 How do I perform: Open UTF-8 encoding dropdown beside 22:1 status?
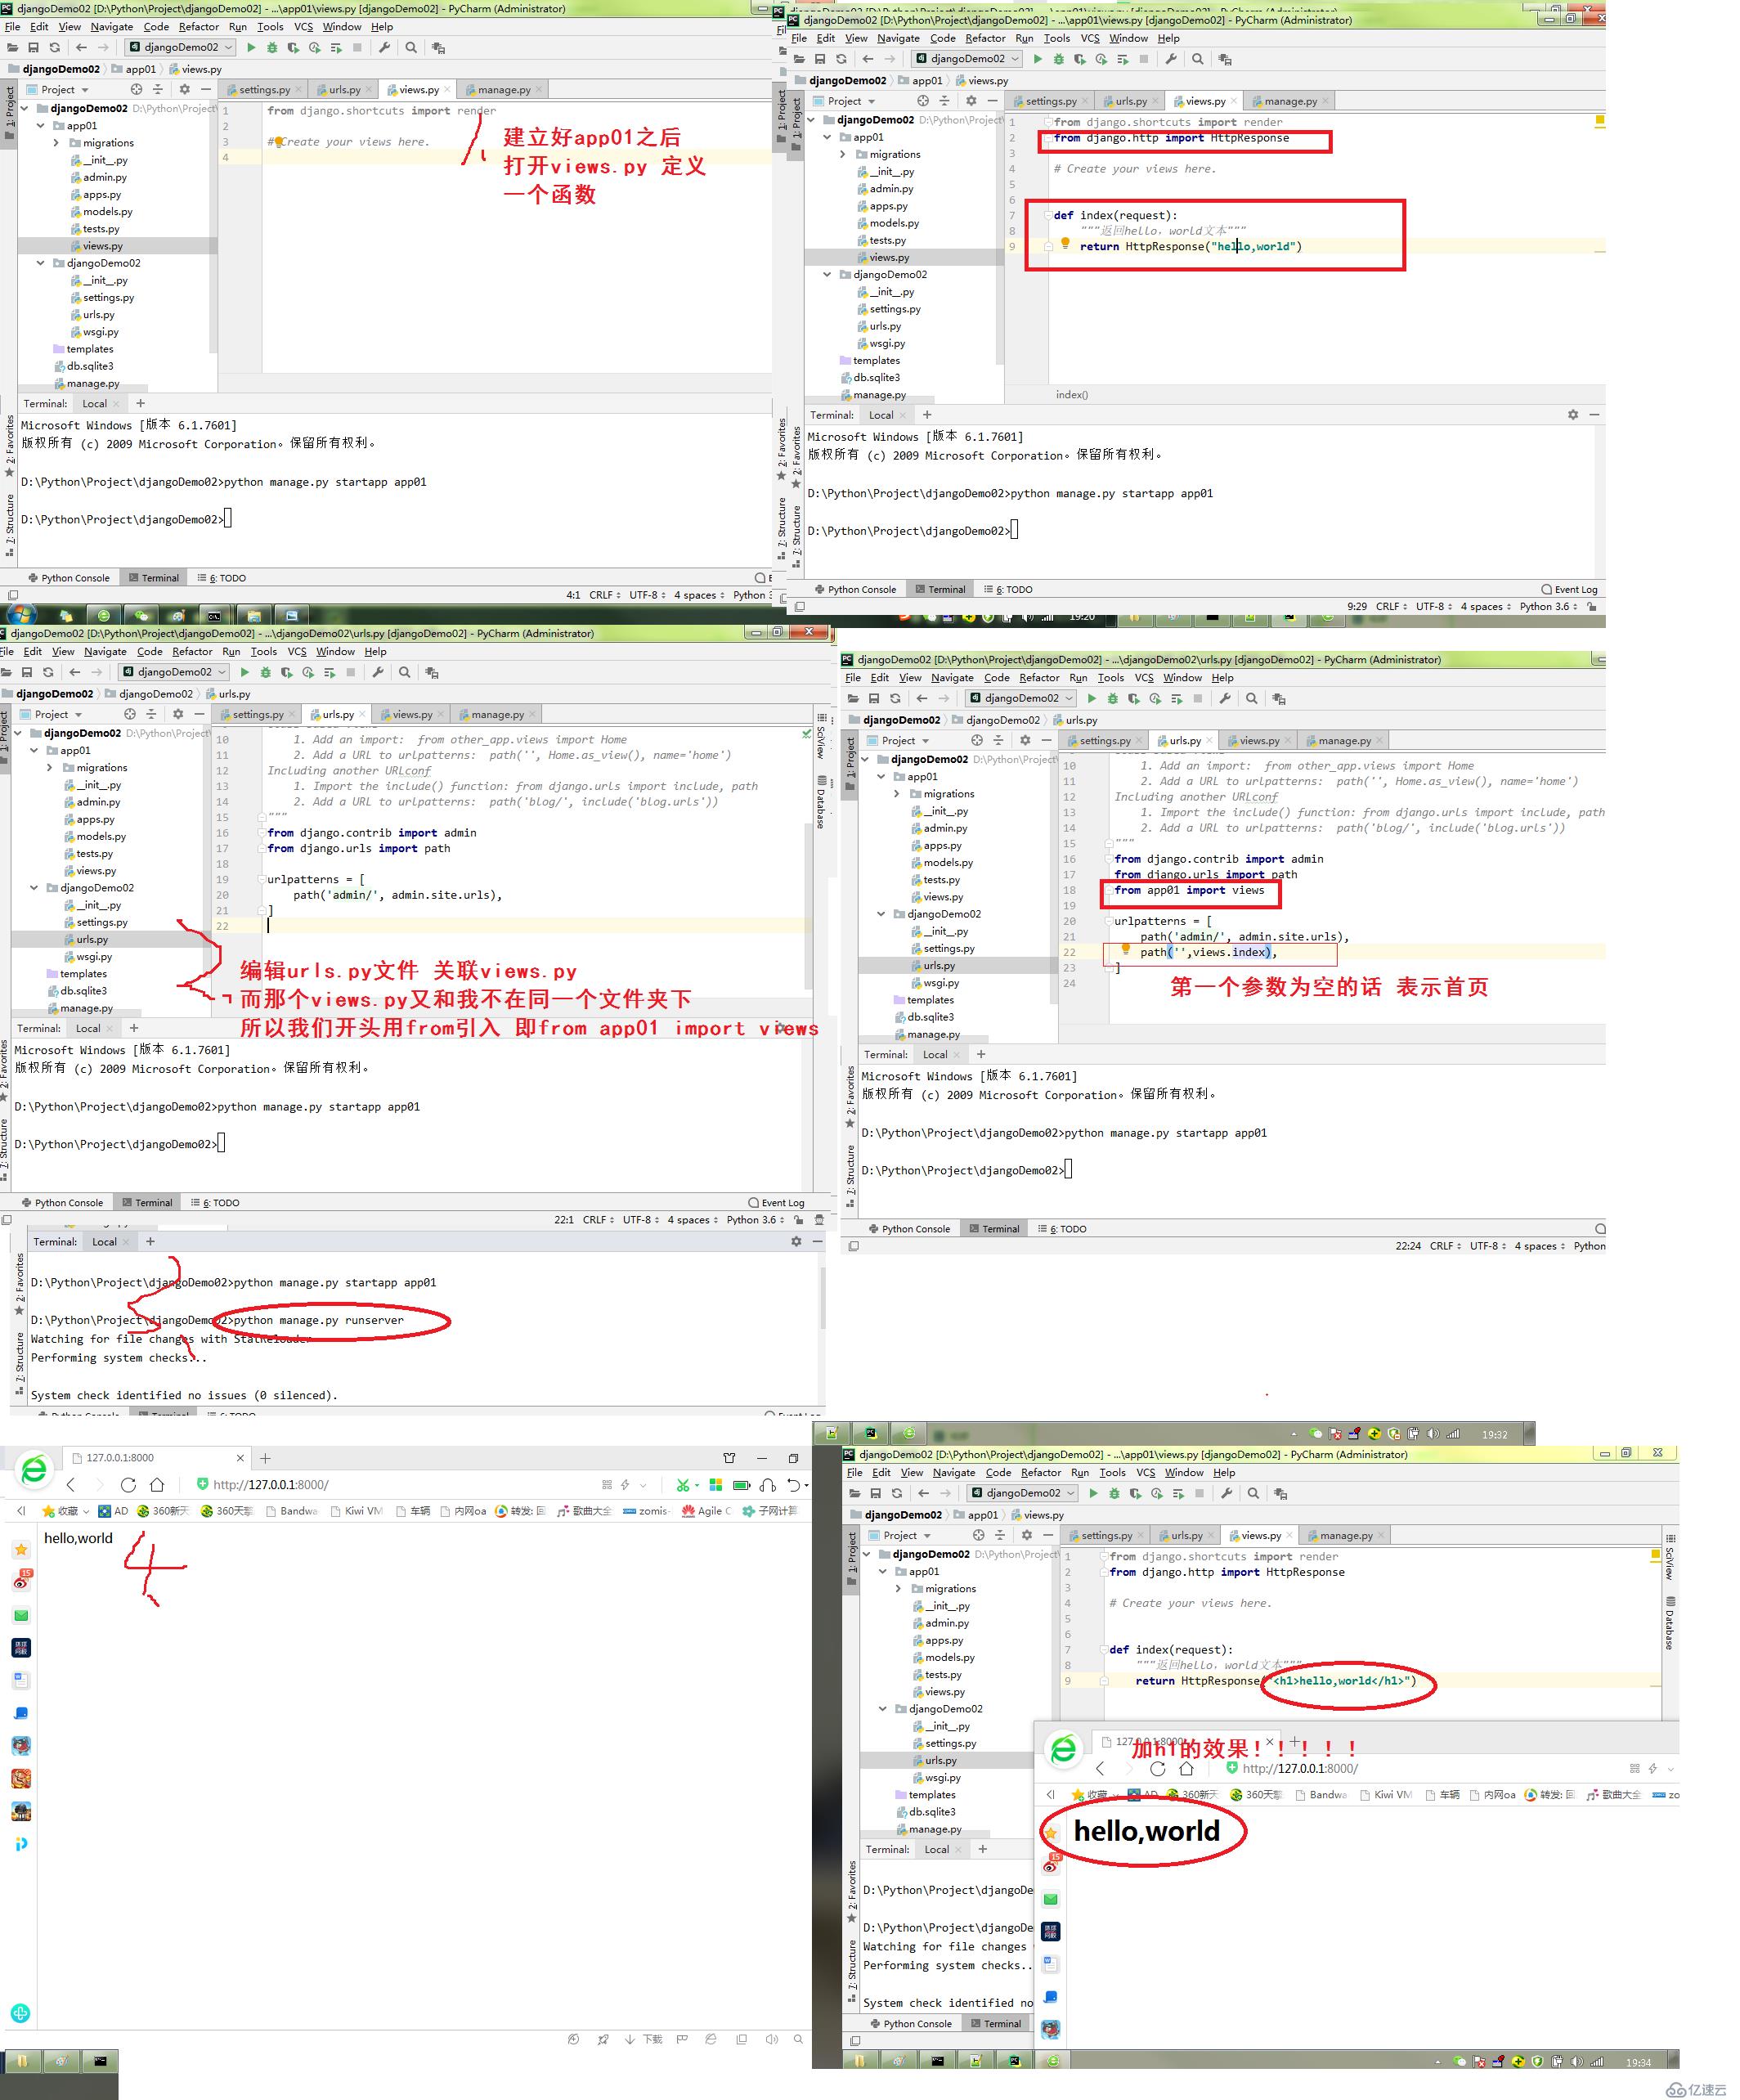(640, 1219)
